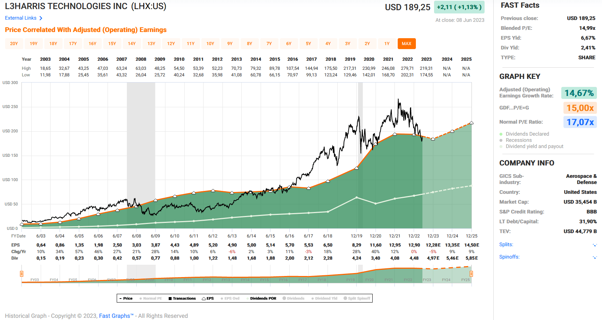This screenshot has width=602, height=320.
Task: Click Dividend yield and payout legend dot
Action: [501, 147]
